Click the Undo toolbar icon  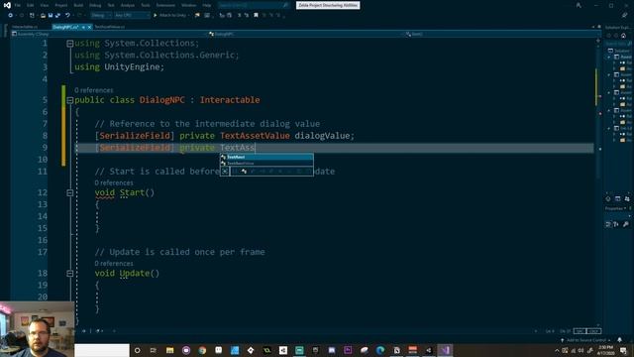(x=67, y=16)
